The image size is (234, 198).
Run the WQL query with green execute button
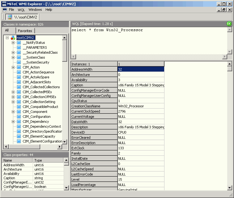coord(229,24)
